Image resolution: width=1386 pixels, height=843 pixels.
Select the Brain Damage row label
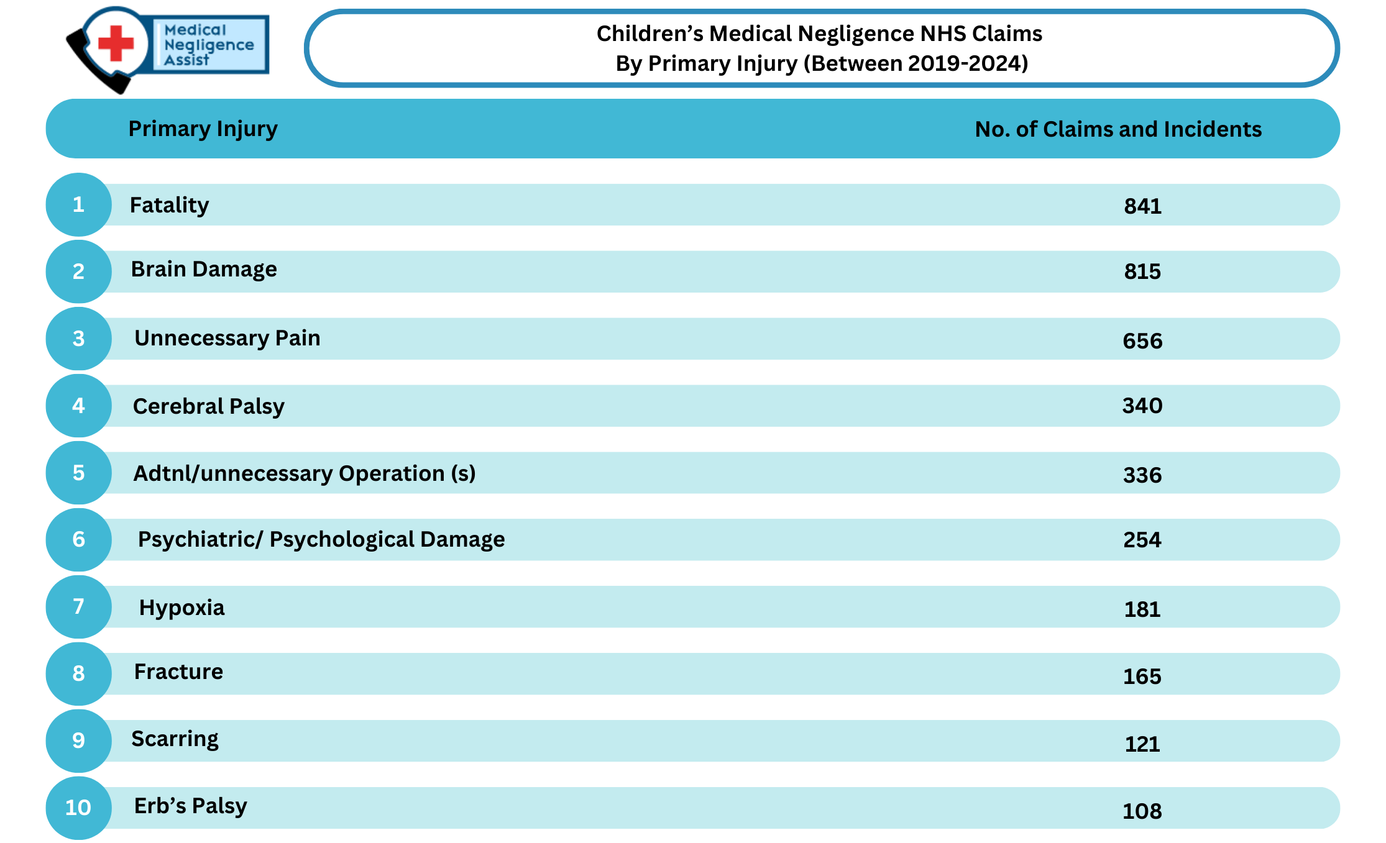[x=204, y=270]
